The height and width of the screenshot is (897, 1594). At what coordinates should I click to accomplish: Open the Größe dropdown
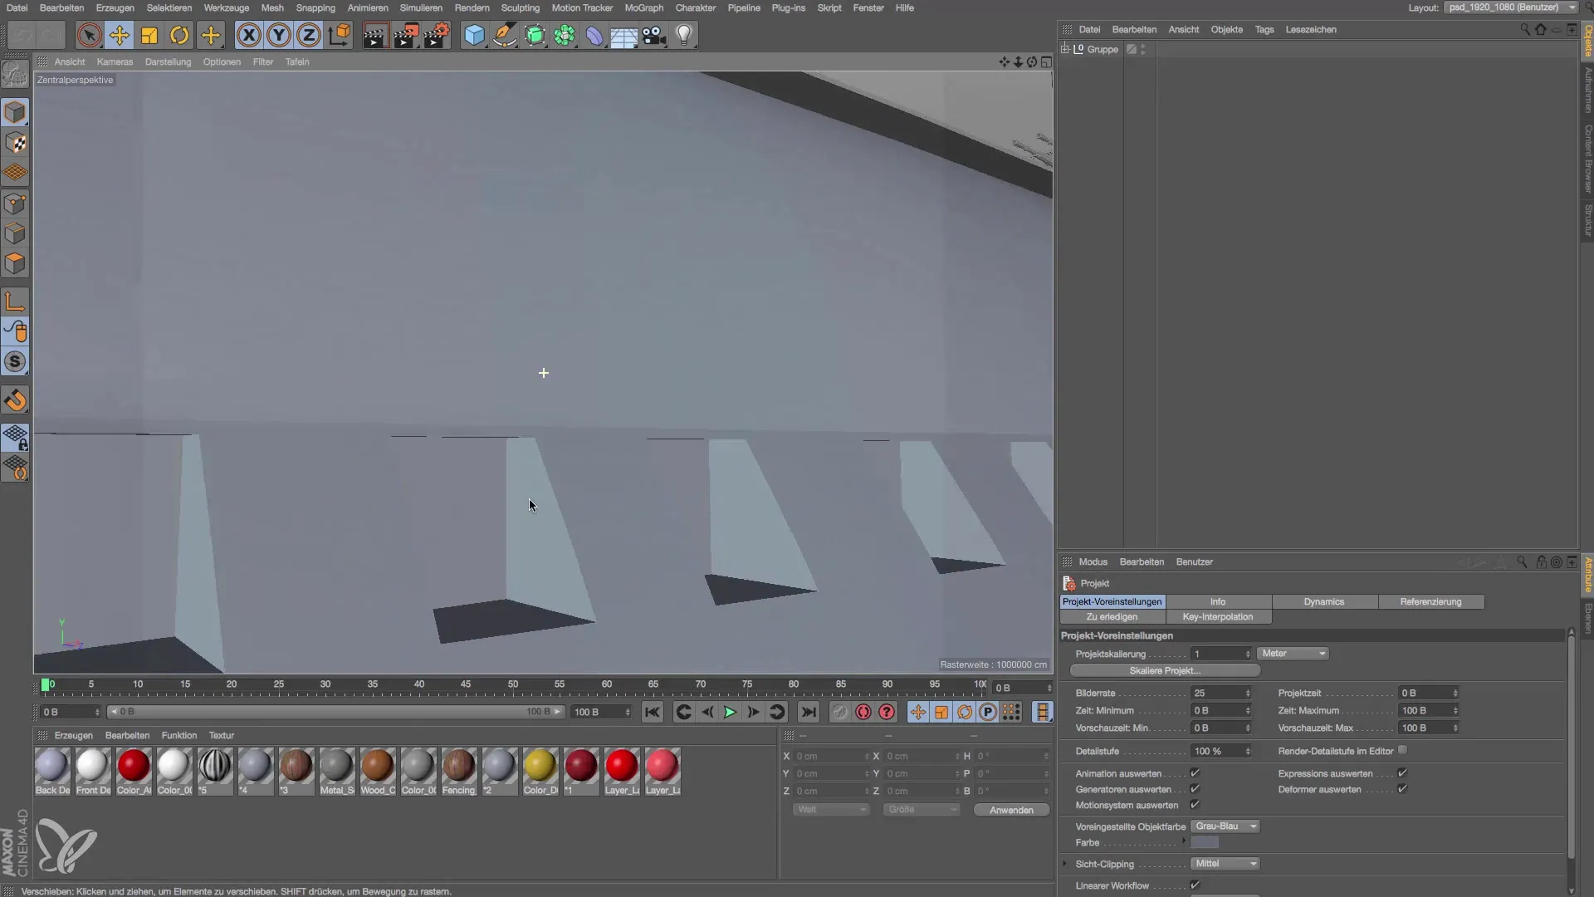[922, 810]
